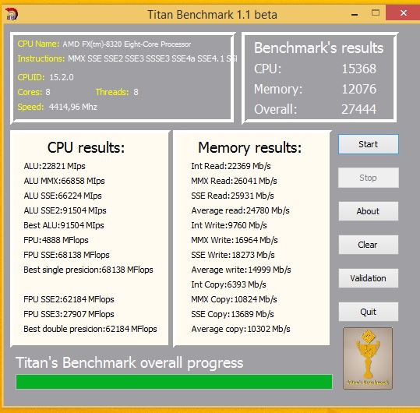Screen dimensions: 420x413
Task: Close the Titan Benchmark window
Action: tap(403, 12)
